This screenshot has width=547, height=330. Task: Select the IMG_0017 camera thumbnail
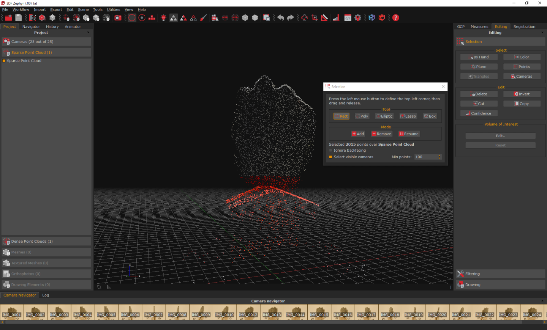(366, 312)
